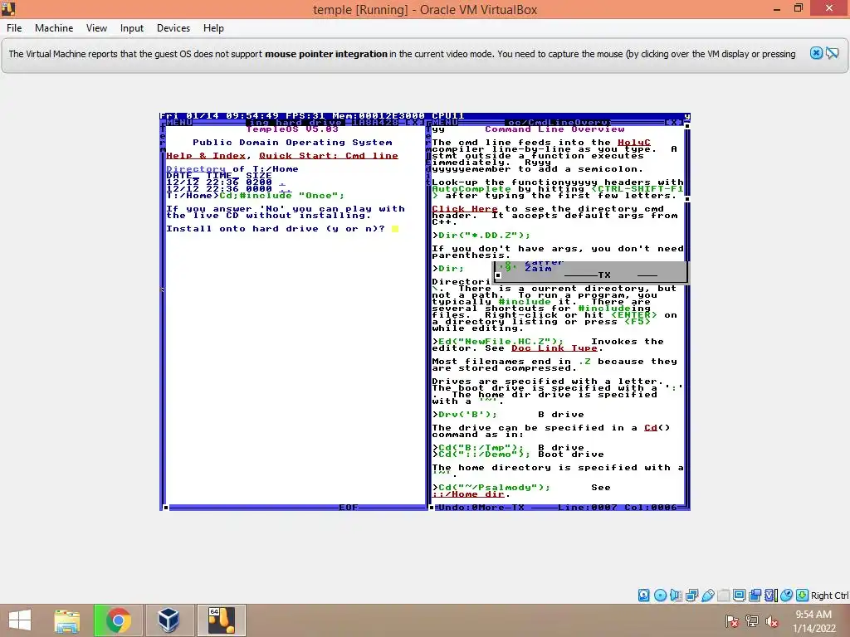This screenshot has width=850, height=637.
Task: Open the Machine menu
Action: click(54, 28)
